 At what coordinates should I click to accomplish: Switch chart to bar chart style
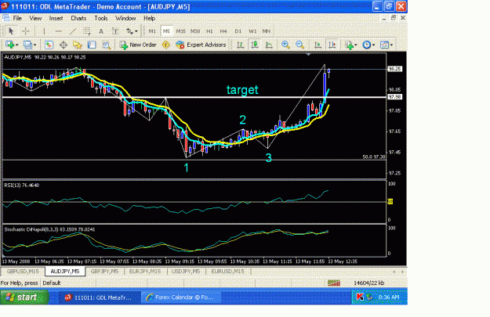(x=240, y=45)
